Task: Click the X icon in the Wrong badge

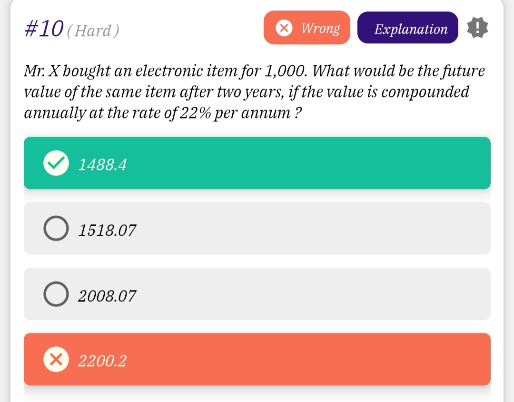Action: point(284,28)
